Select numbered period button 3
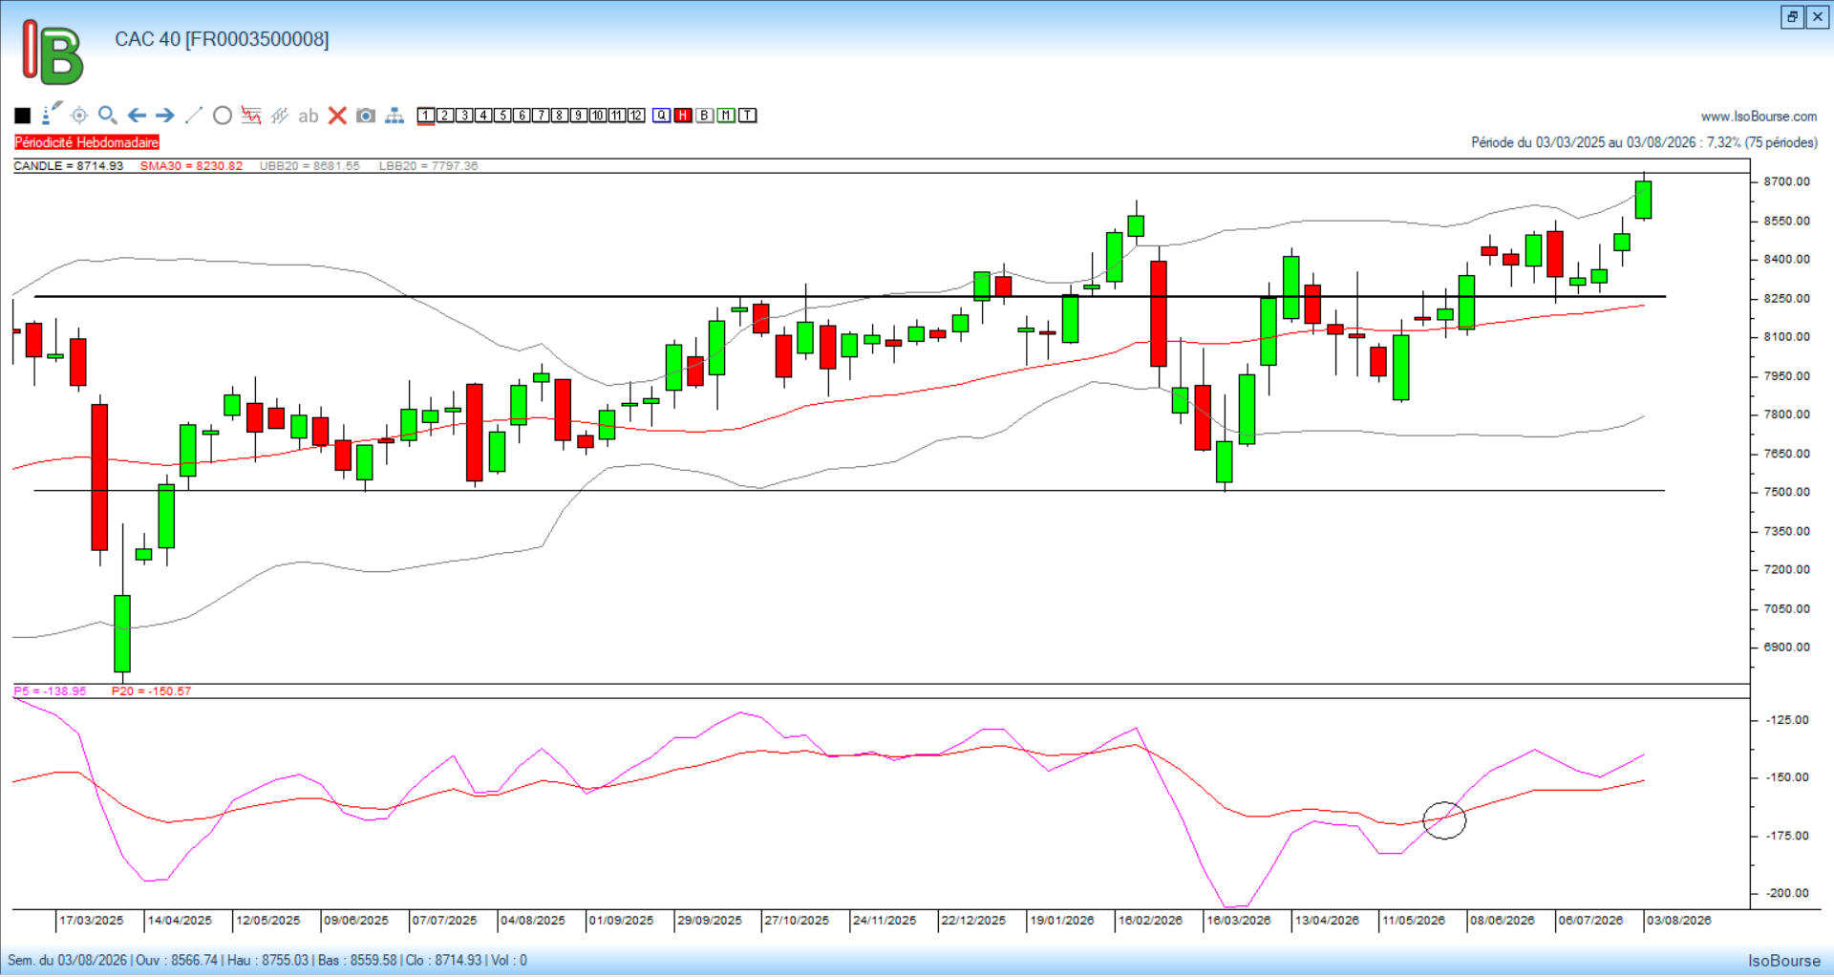Image resolution: width=1834 pixels, height=977 pixels. point(464,116)
